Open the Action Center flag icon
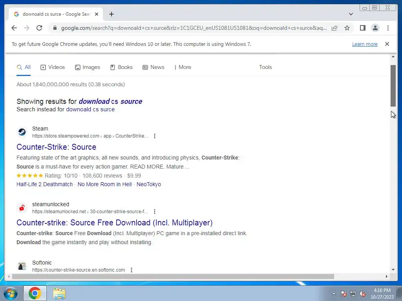This screenshot has height=301, width=402. click(343, 294)
